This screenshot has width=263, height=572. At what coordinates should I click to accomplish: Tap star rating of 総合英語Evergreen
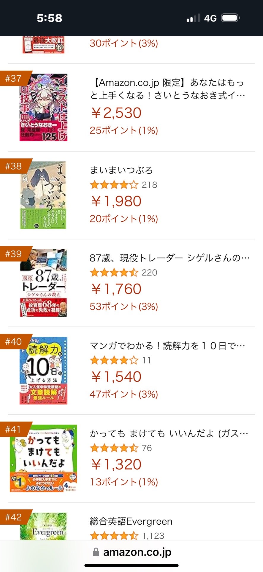click(114, 536)
